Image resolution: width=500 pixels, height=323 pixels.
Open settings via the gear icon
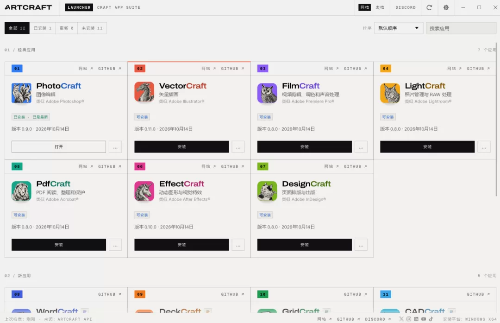pos(446,7)
